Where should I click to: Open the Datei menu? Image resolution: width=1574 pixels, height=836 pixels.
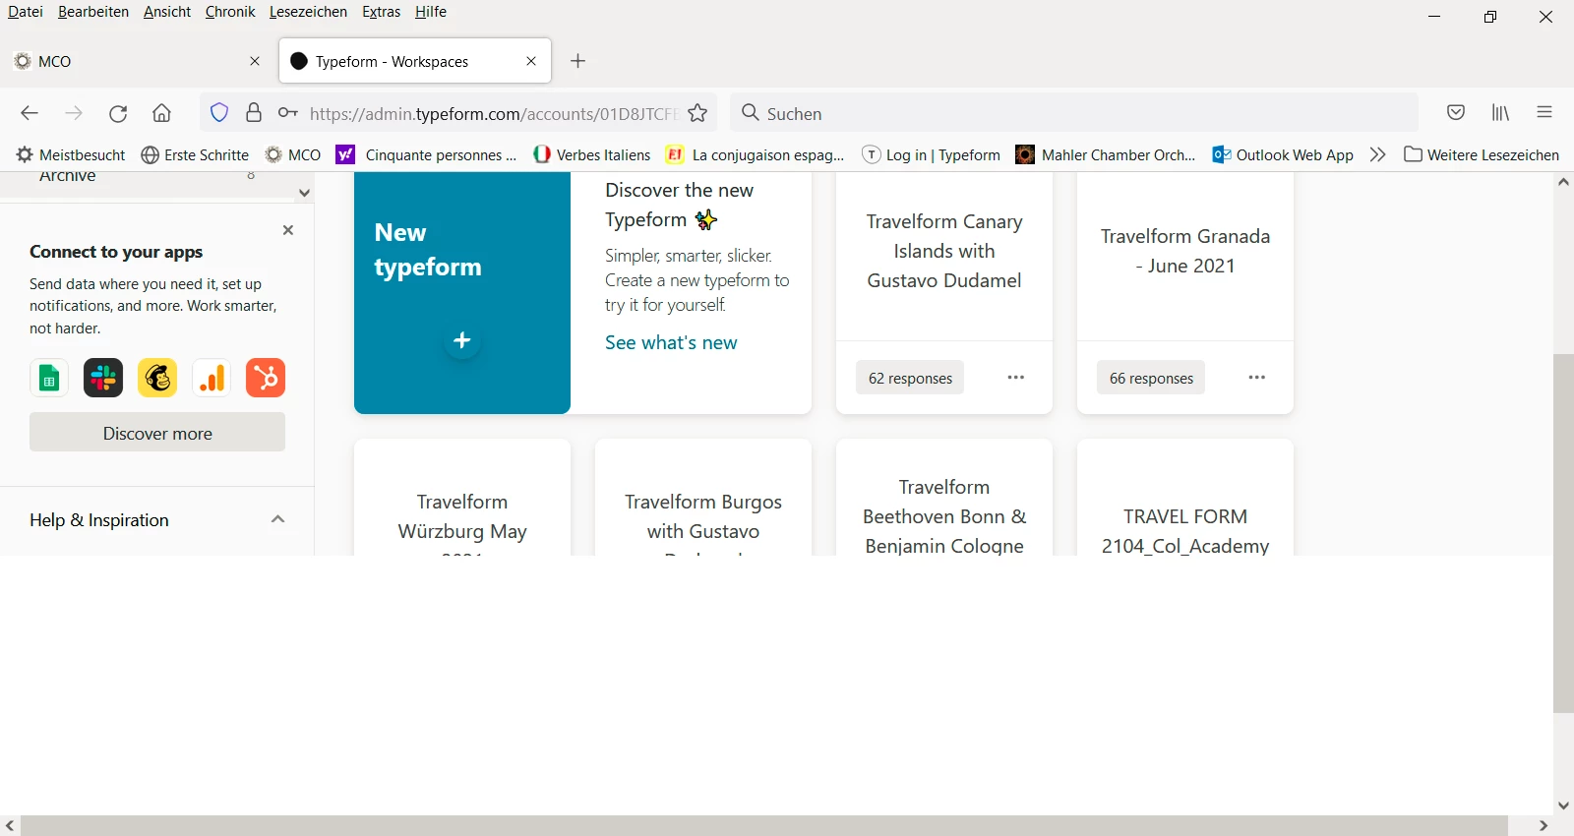[26, 12]
